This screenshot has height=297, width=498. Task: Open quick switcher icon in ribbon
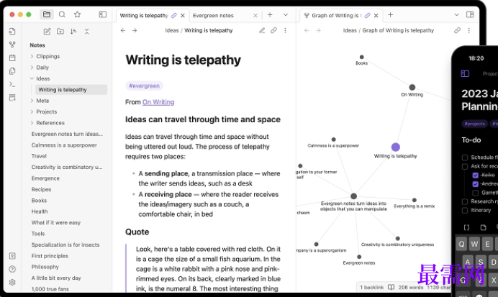pyautogui.click(x=12, y=31)
